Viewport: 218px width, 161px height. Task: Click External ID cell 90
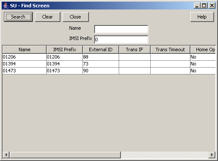click(x=101, y=71)
